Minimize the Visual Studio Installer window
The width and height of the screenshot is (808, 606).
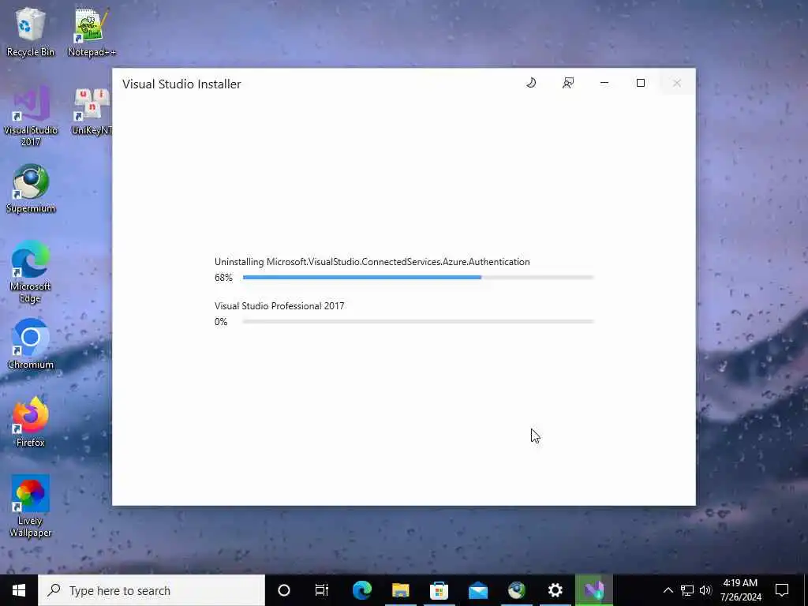604,83
